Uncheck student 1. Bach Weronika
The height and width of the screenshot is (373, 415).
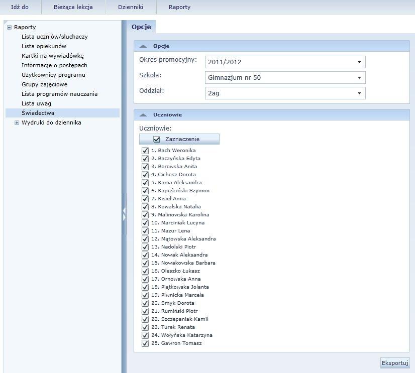[x=145, y=151]
